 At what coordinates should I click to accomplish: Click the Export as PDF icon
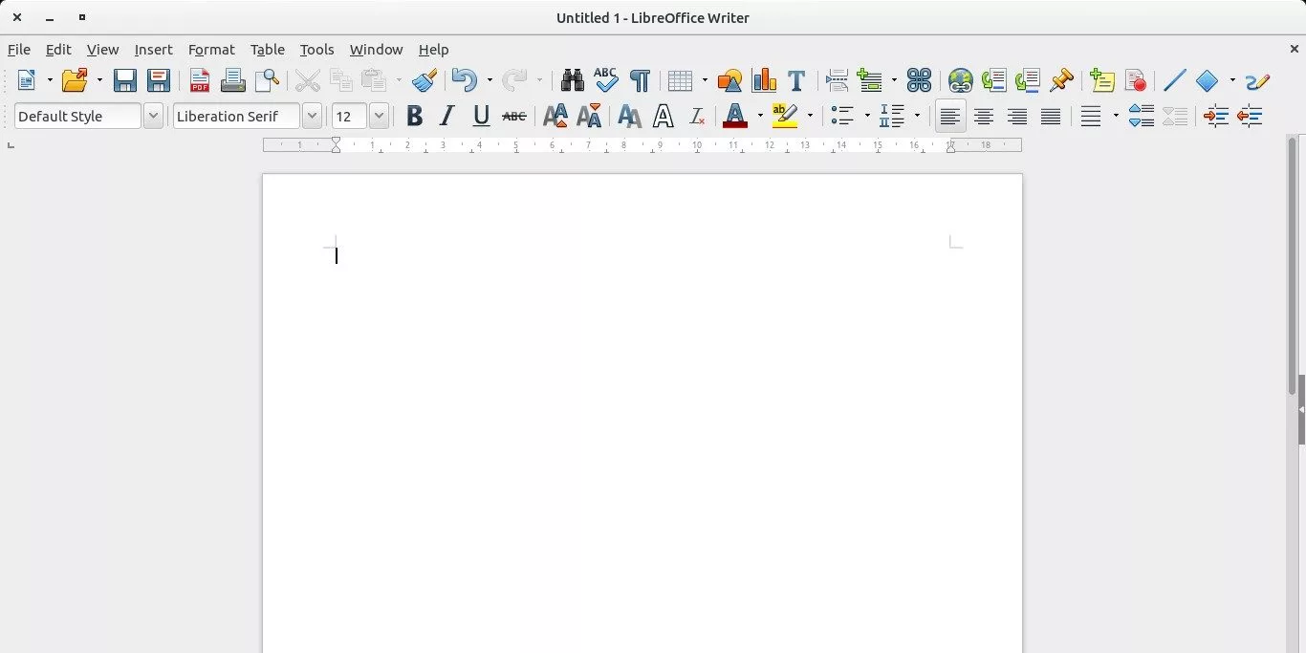click(199, 80)
